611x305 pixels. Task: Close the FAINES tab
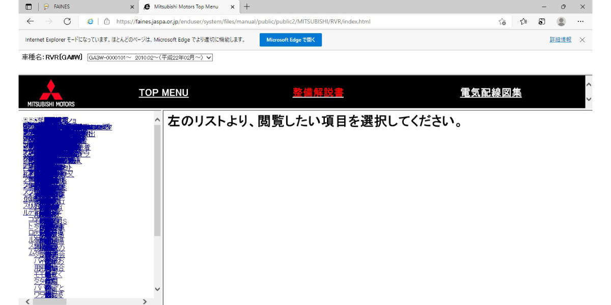click(132, 7)
